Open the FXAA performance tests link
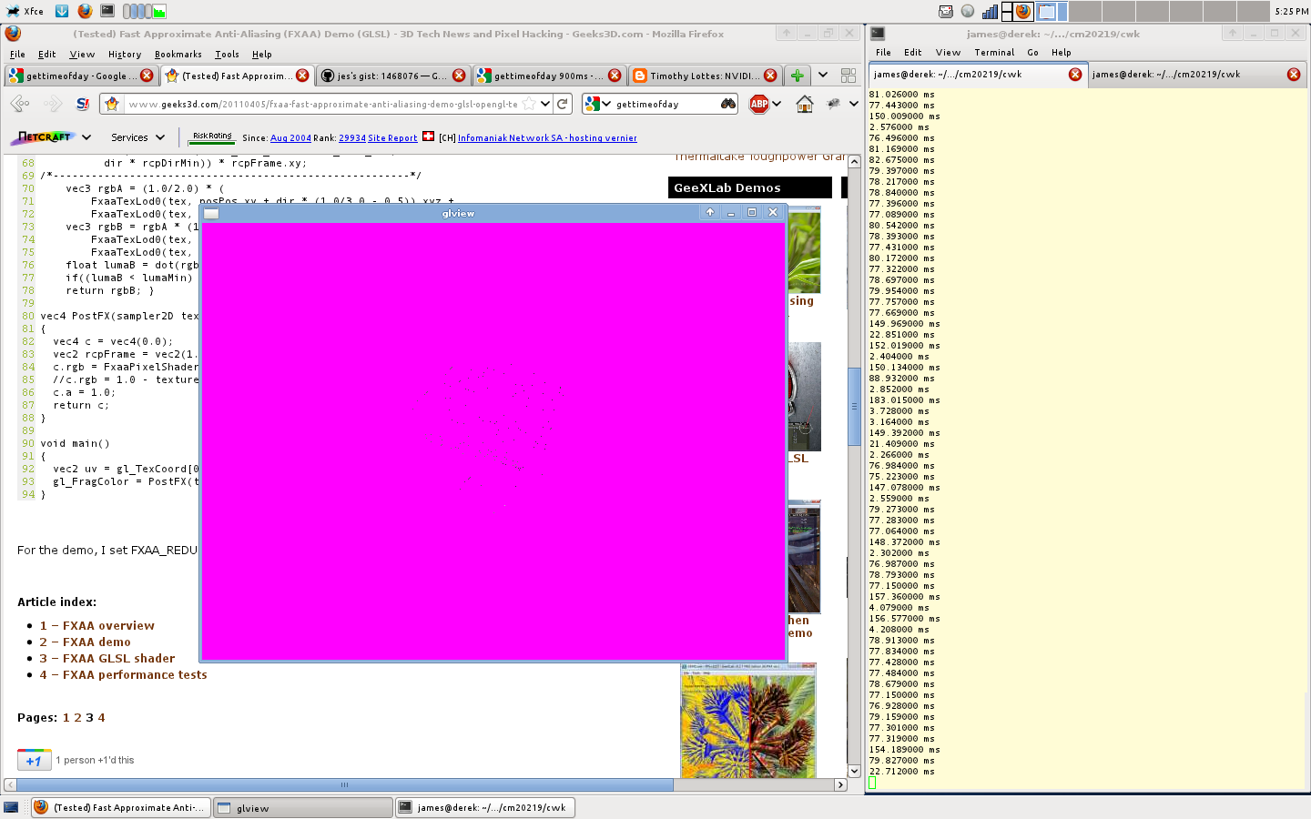 [134, 674]
